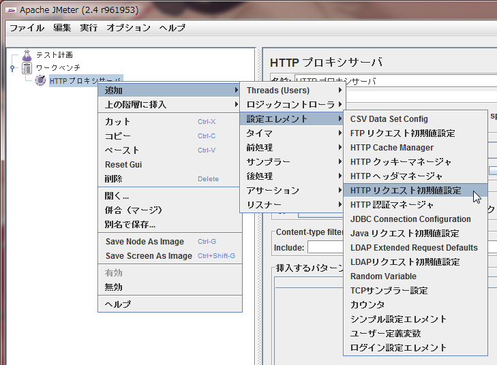This screenshot has height=365, width=497.
Task: Open the ヘルプ menu in menu bar
Action: pos(172,28)
